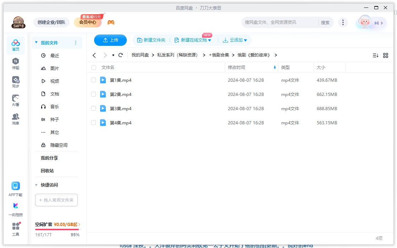Click the 上传 upload button
The width and height of the screenshot is (397, 248).
click(110, 40)
